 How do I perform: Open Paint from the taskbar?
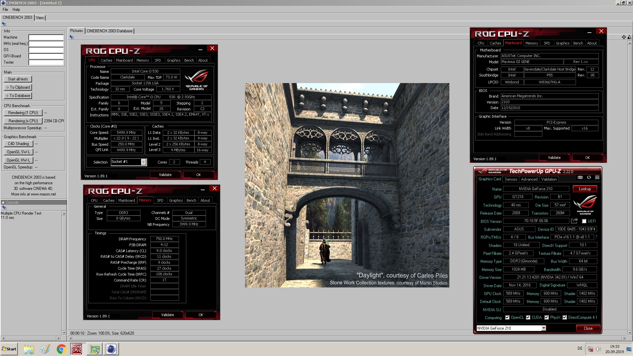[45, 349]
